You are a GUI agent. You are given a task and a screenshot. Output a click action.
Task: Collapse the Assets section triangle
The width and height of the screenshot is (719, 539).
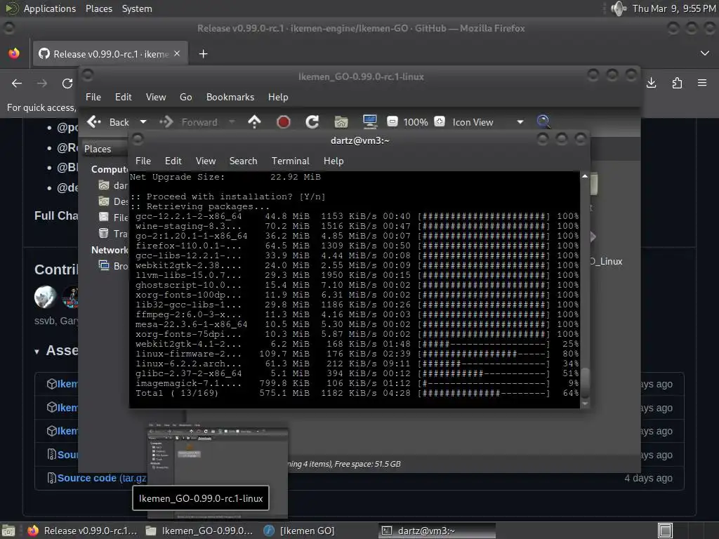[37, 352]
